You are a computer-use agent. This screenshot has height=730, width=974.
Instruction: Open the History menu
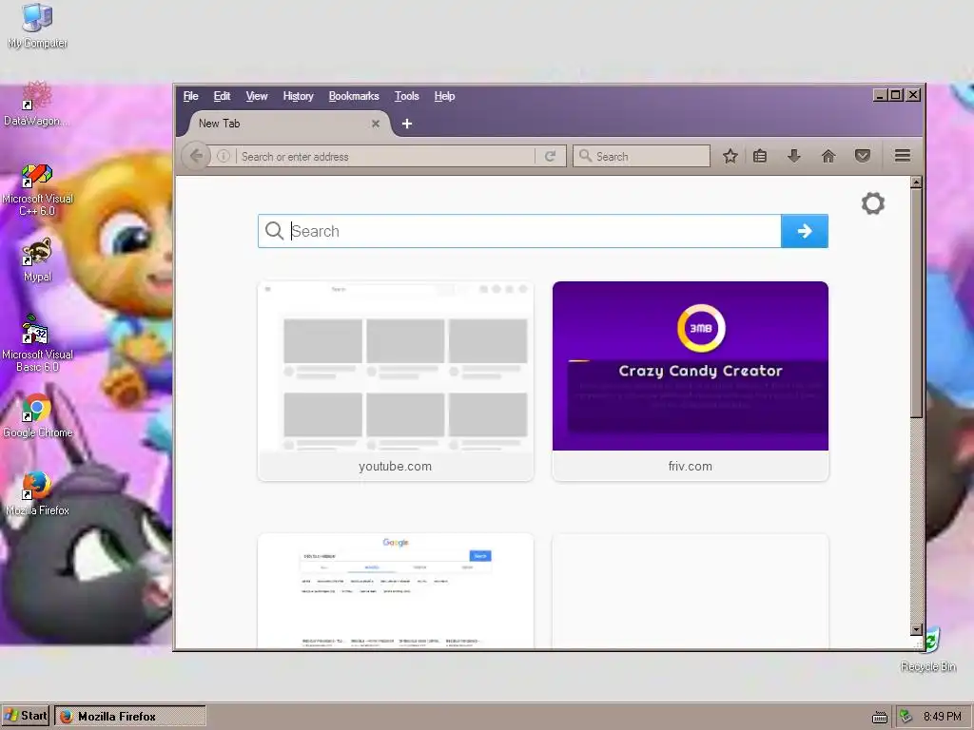pos(298,96)
